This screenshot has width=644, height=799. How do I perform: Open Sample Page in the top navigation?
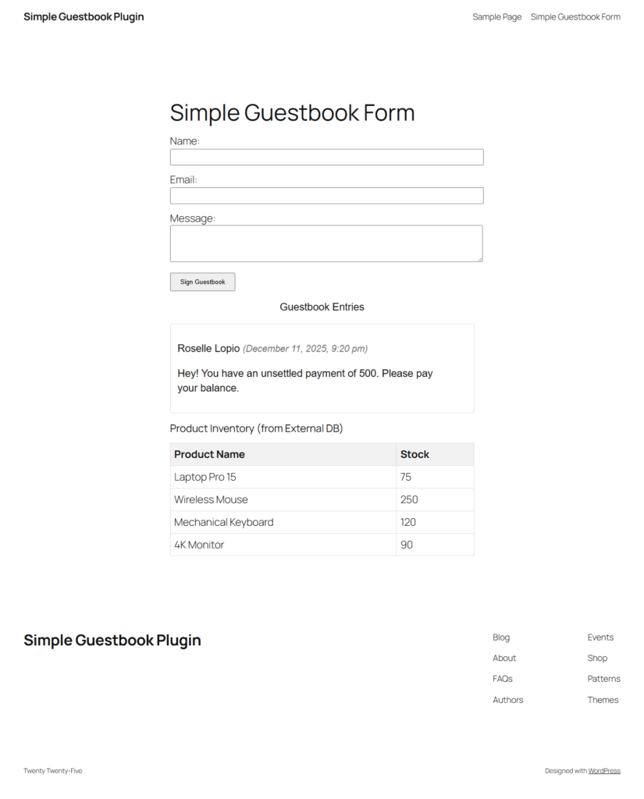tap(496, 17)
